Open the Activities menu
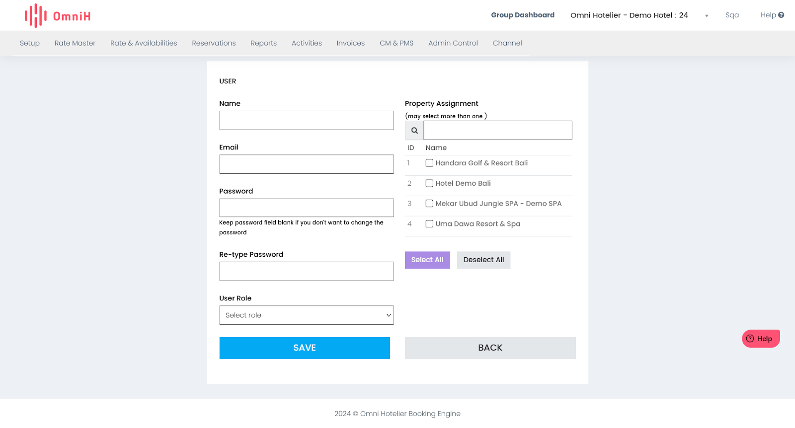 tap(307, 43)
